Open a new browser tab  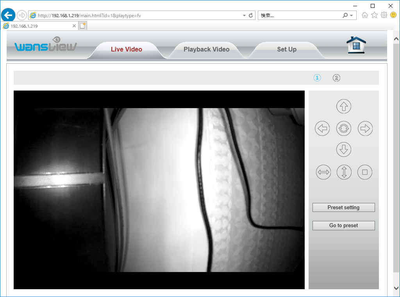83,26
